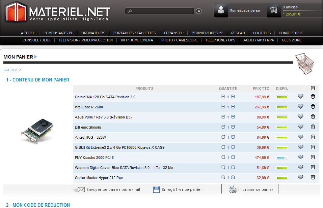The width and height of the screenshot is (323, 208).
Task: Add Intel Core i7 2600 to wishlist
Action: 301,107
